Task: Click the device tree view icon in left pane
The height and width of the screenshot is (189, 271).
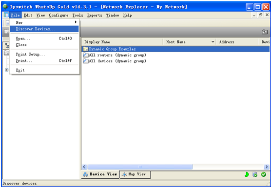Action: point(7,46)
